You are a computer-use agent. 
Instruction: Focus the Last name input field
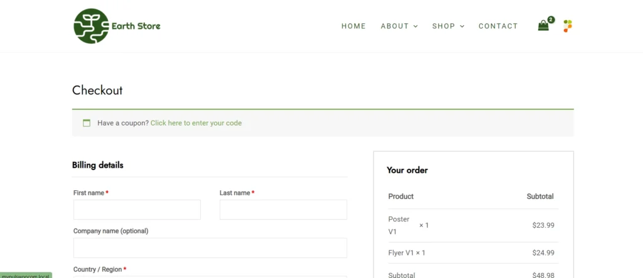[283, 210]
